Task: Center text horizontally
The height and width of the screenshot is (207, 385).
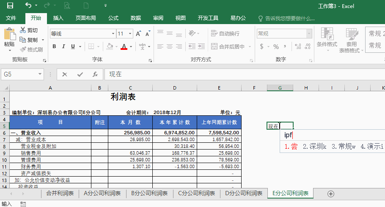Action: [170, 46]
